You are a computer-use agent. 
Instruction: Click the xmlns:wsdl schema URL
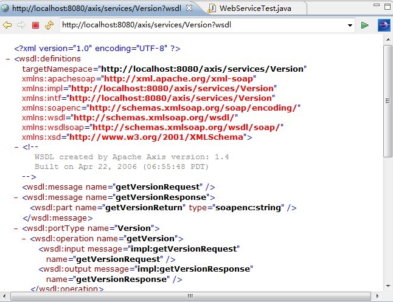tap(154, 118)
